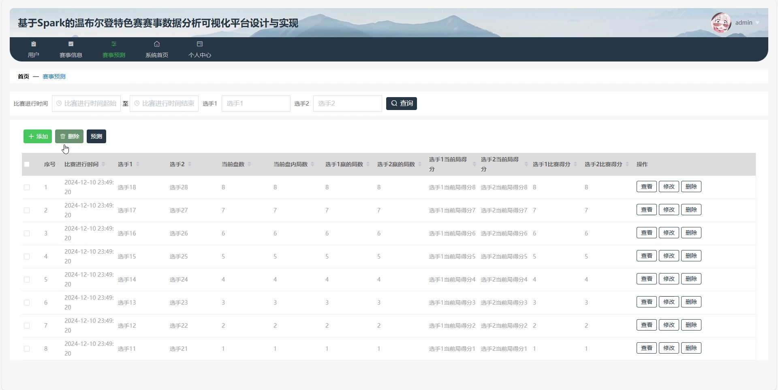Click the 选手23 cell
The height and width of the screenshot is (390, 778).
pyautogui.click(x=179, y=303)
